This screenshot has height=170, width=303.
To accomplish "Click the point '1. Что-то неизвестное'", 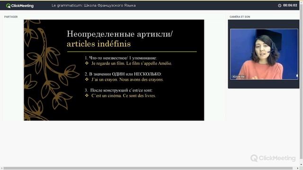I will (x=121, y=58).
